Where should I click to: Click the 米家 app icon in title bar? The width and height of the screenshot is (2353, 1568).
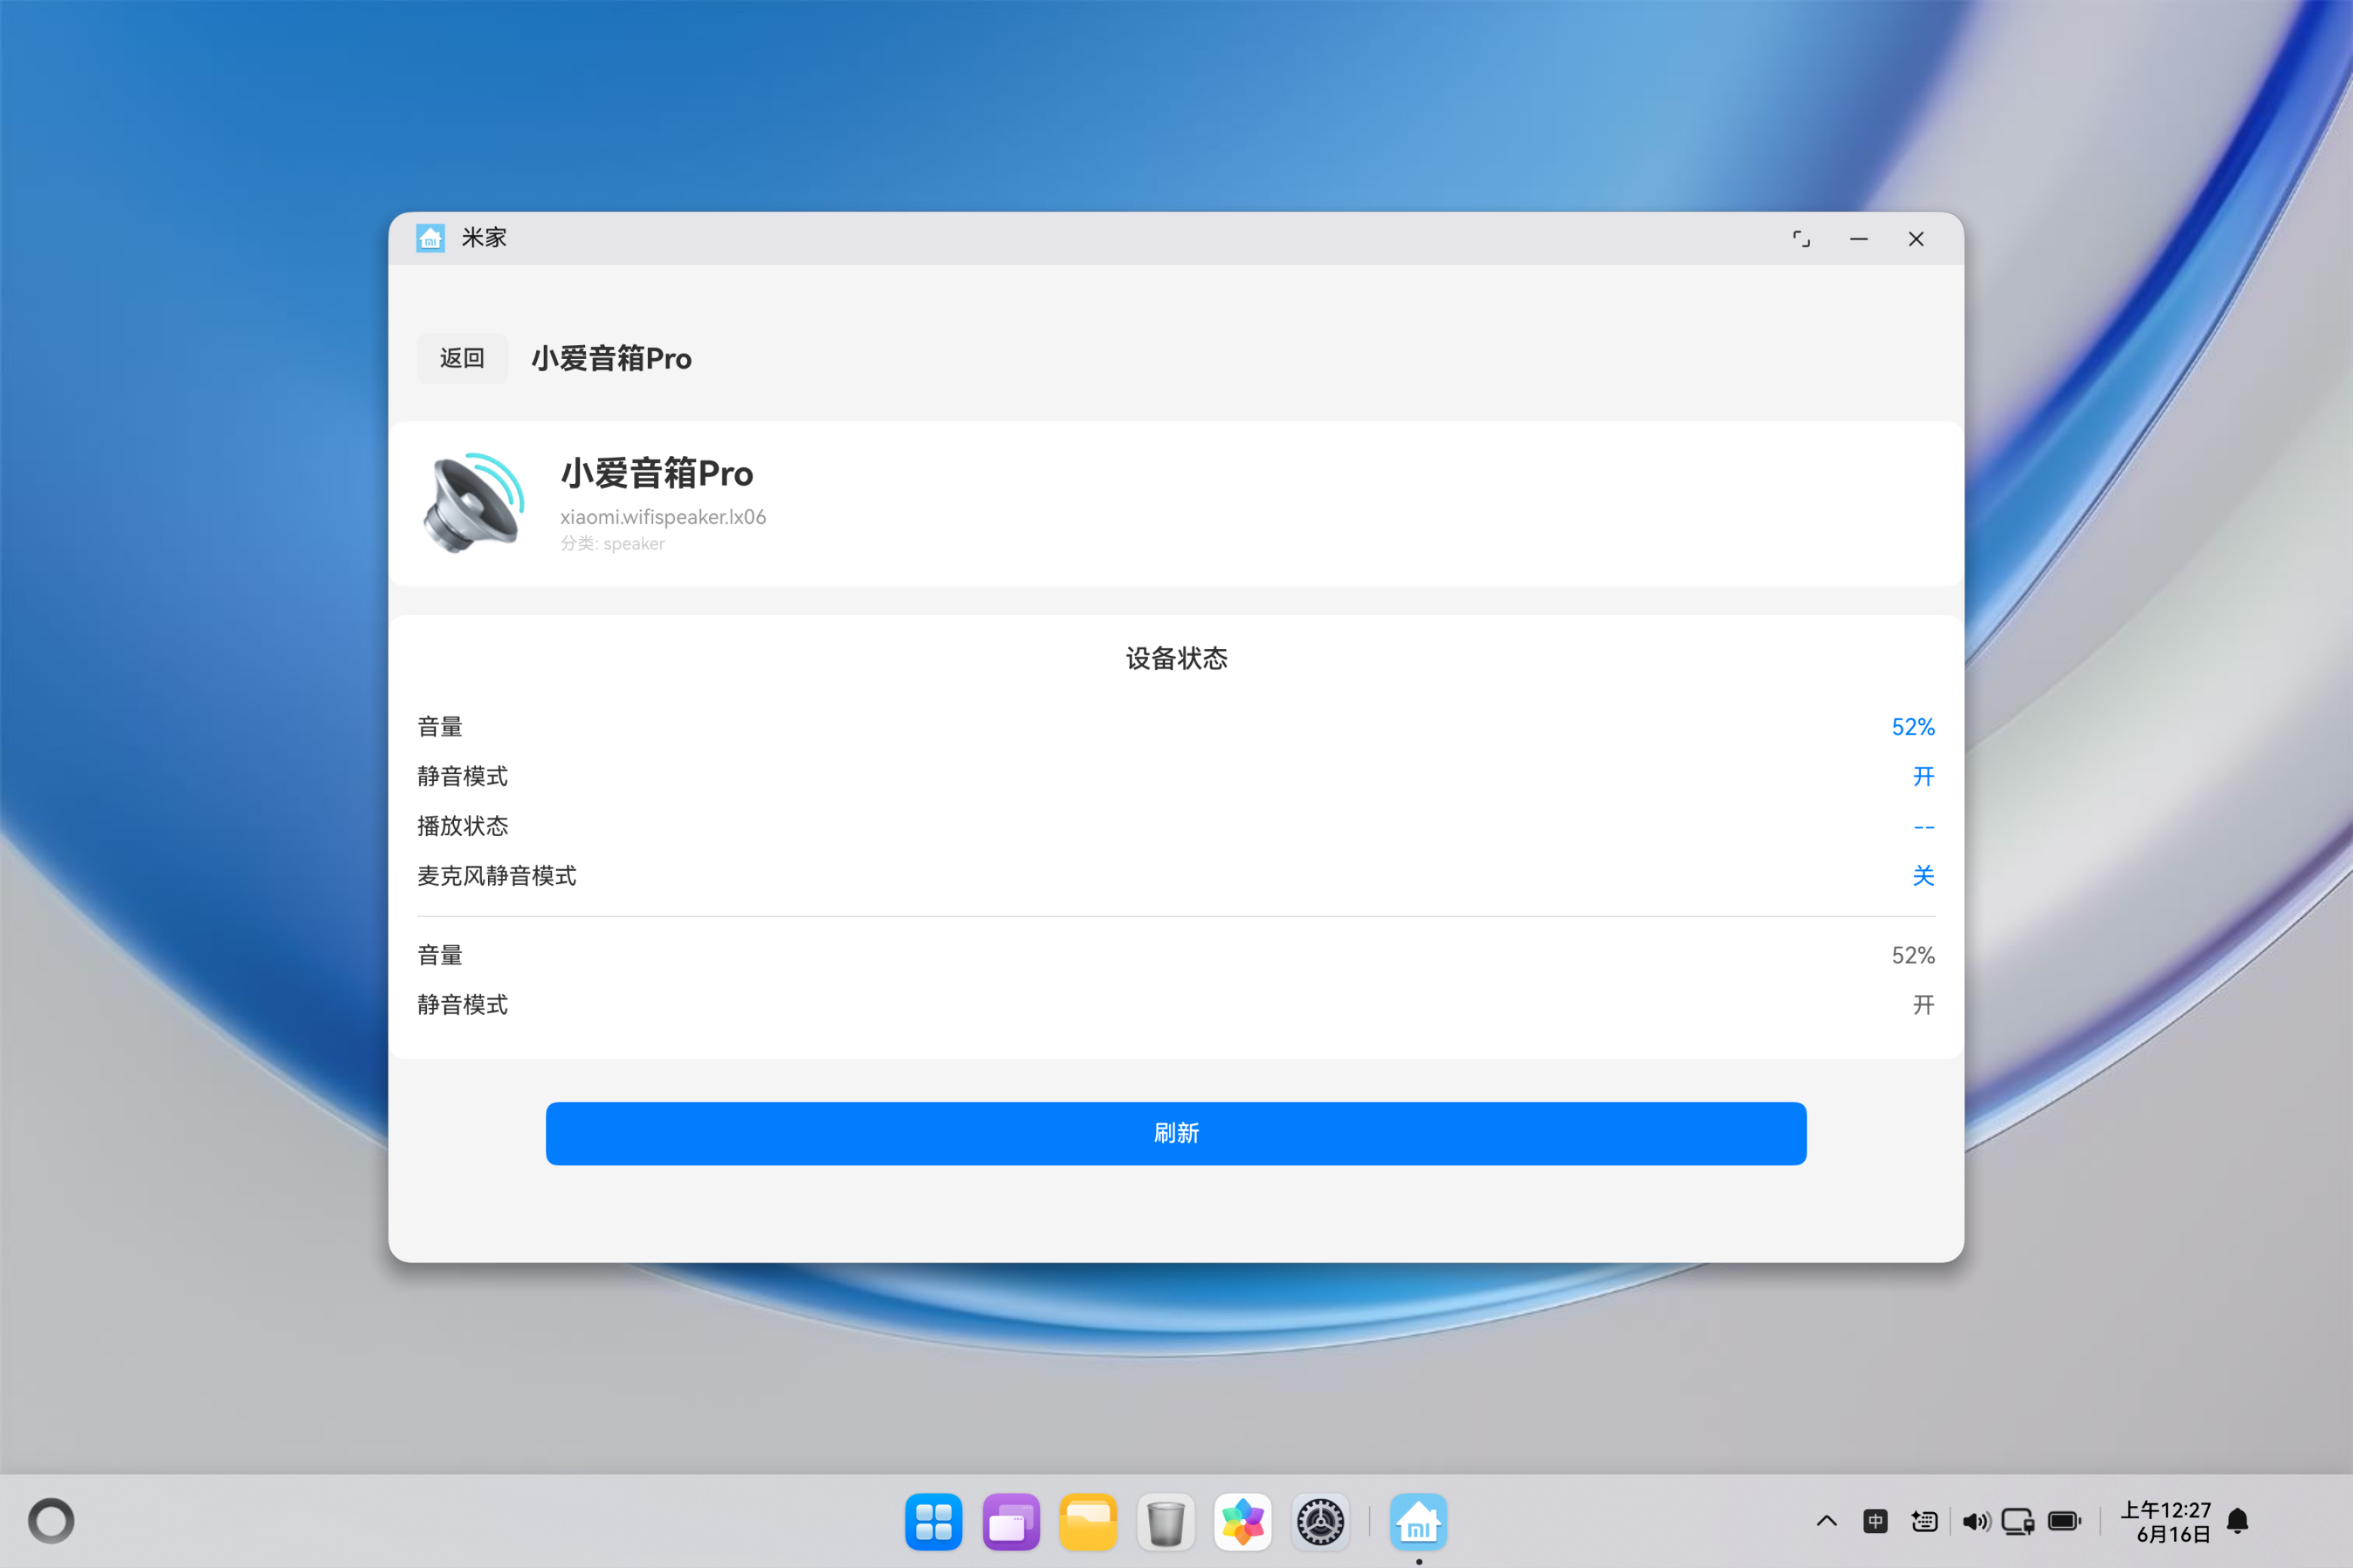[430, 238]
